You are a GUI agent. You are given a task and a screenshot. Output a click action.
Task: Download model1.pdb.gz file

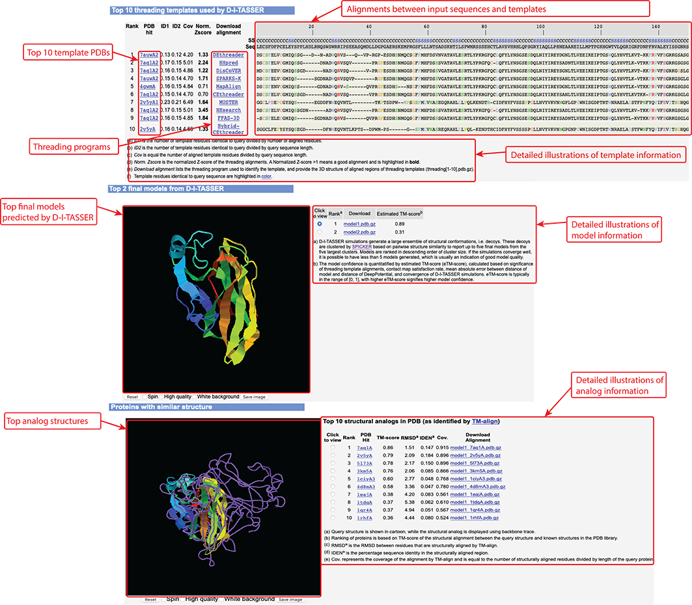pos(359,224)
